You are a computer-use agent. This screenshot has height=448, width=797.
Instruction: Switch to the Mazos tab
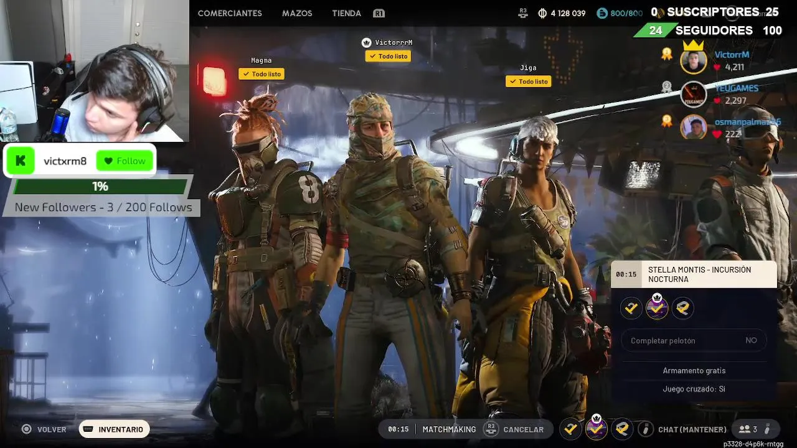pyautogui.click(x=297, y=13)
